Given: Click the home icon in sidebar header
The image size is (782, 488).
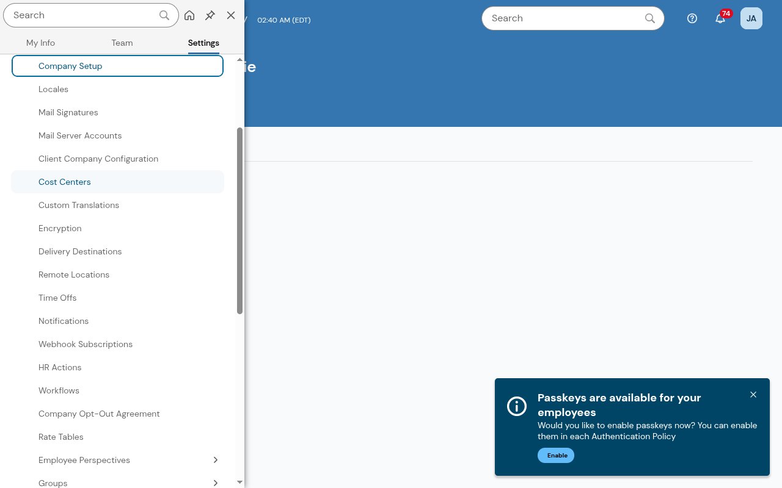Looking at the screenshot, I should point(189,15).
